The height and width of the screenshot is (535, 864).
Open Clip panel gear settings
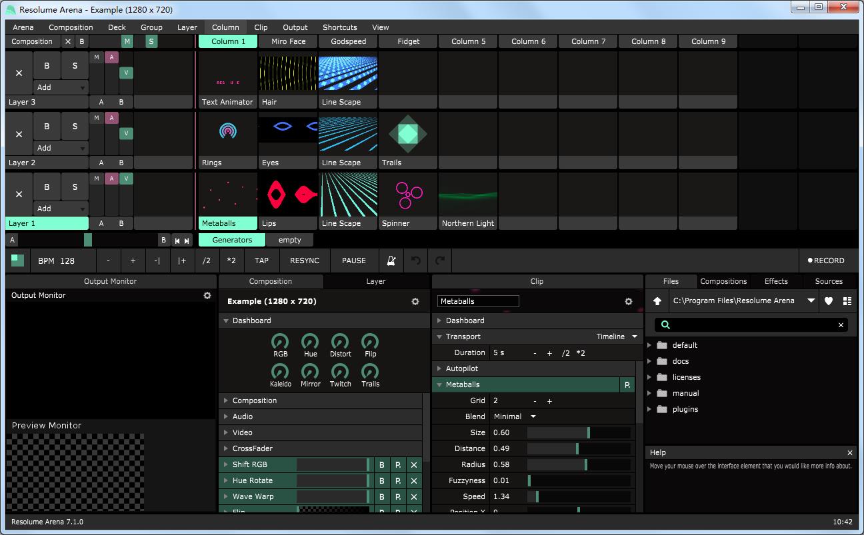tap(628, 302)
